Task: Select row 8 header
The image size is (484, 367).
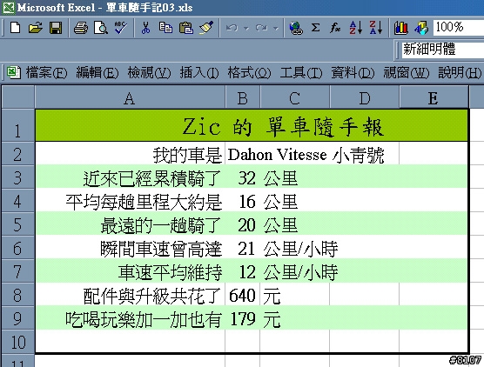Action: (18, 294)
